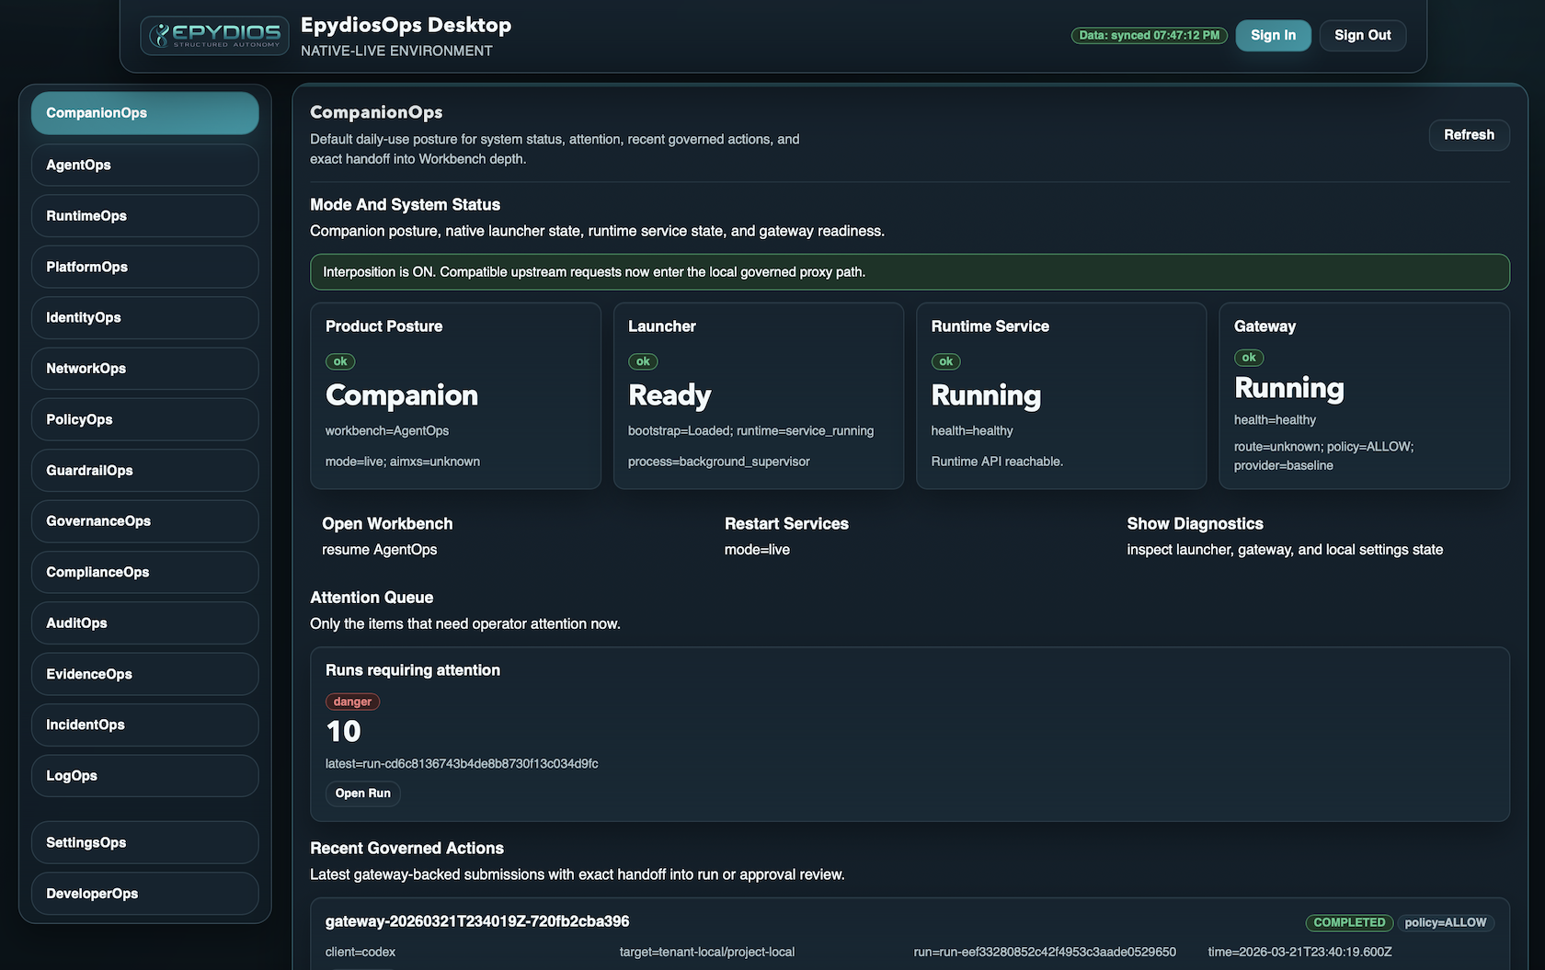Click the 'ok' badge on Runtime Service card

click(x=945, y=361)
